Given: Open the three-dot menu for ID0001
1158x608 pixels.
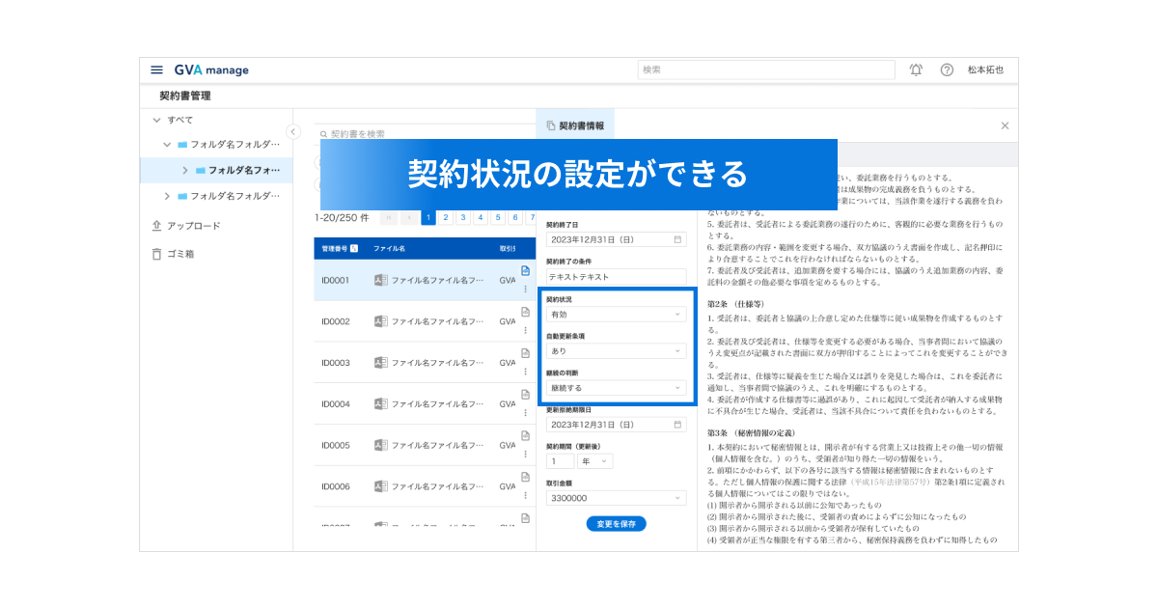Looking at the screenshot, I should (525, 290).
